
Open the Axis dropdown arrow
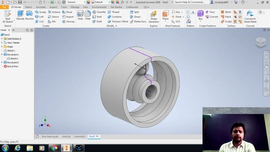coord(182,12)
